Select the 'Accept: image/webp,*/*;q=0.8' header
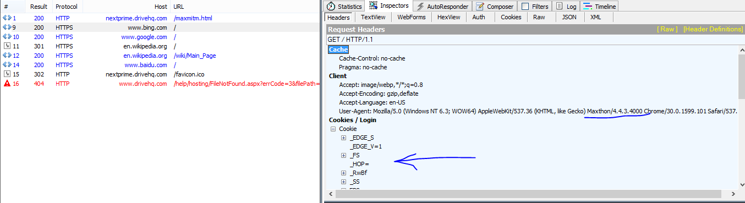This screenshot has height=203, width=745. (x=381, y=85)
